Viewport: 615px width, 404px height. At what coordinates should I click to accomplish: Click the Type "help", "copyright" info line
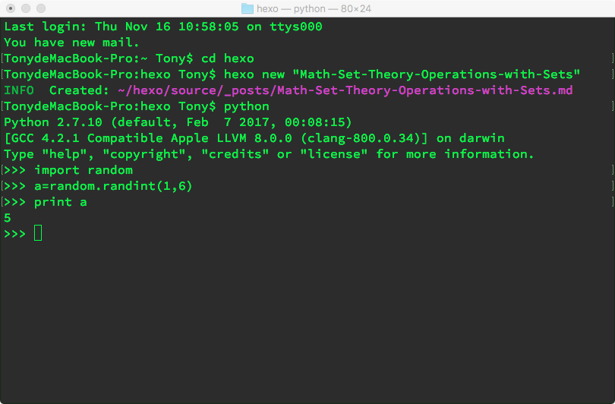pos(270,154)
